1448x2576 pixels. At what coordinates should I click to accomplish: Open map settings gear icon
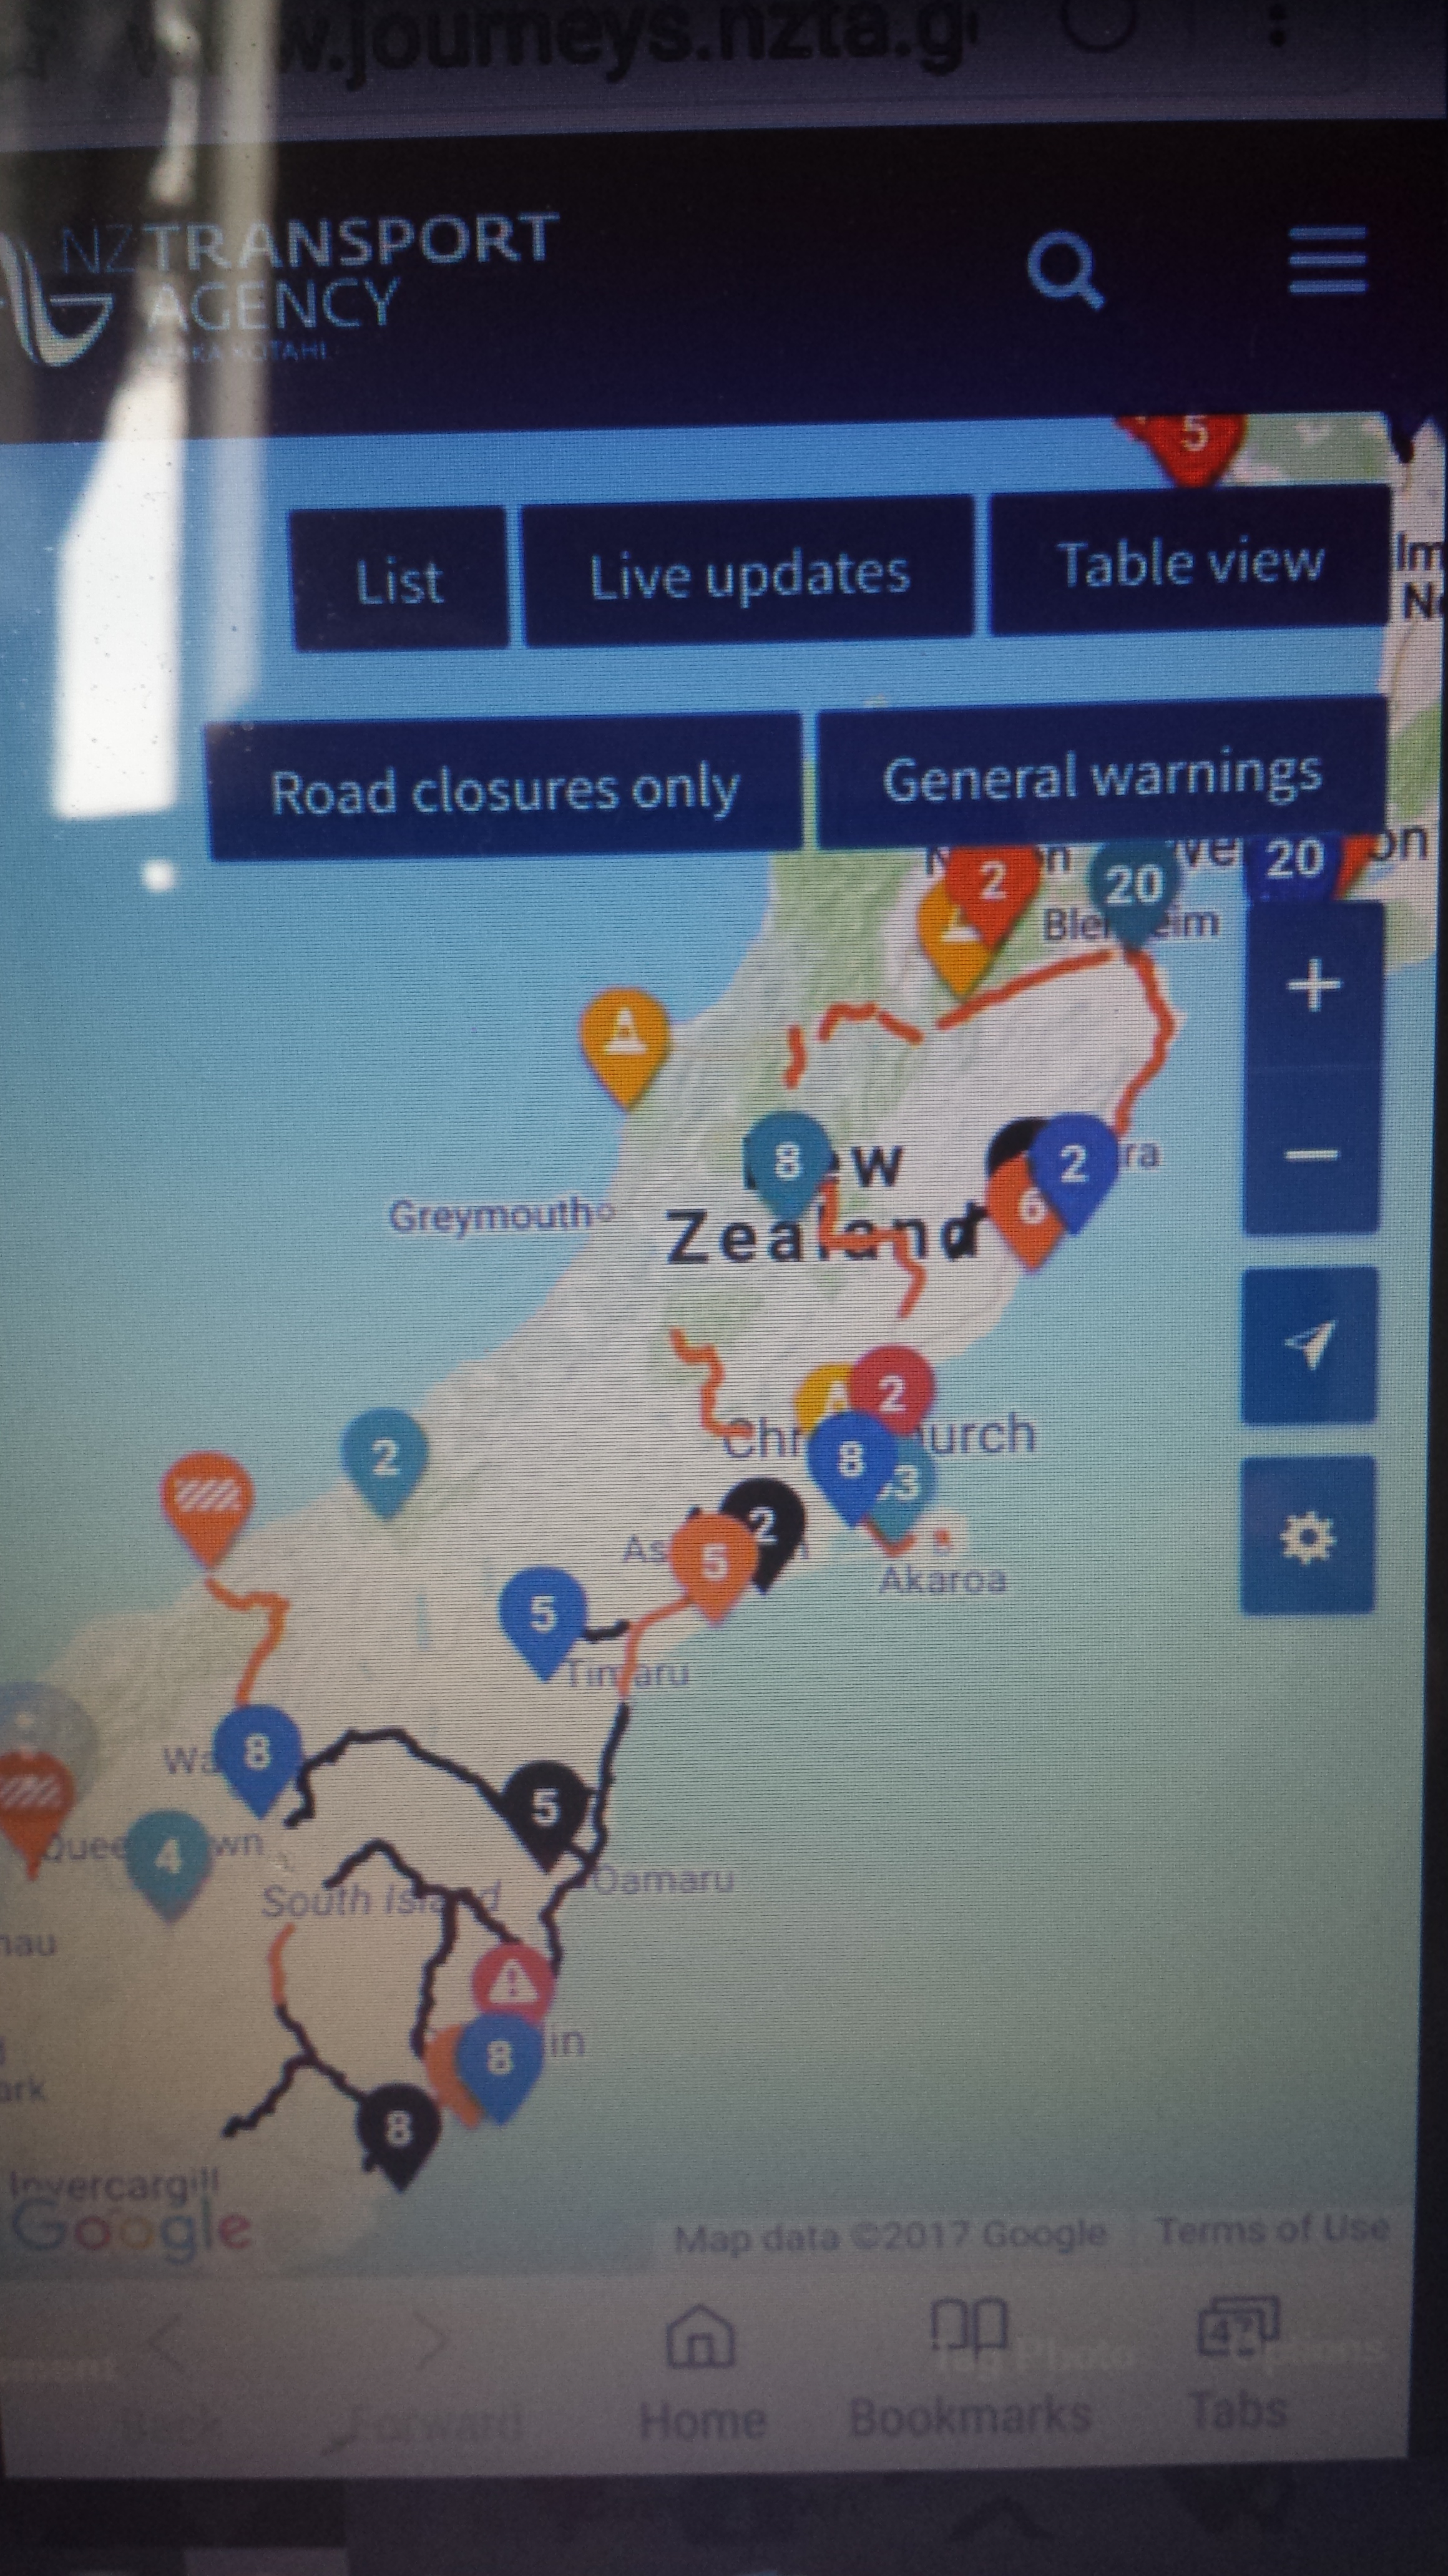pos(1307,1536)
